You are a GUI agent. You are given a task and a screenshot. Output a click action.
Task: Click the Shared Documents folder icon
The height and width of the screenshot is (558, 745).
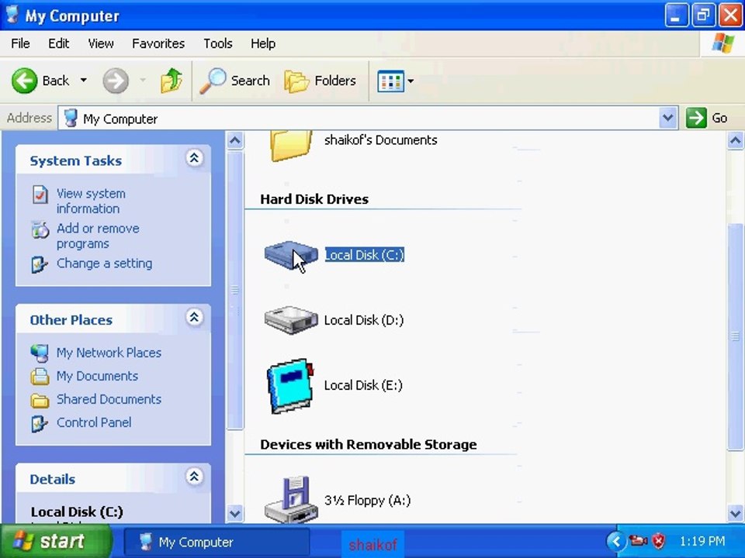[x=40, y=401]
